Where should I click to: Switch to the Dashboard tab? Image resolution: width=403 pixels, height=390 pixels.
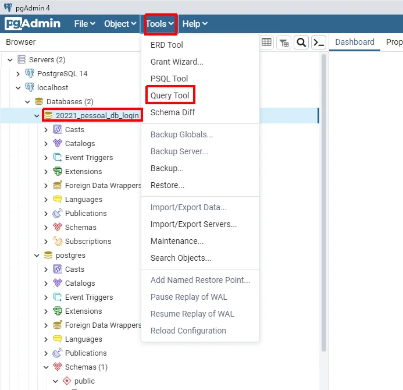pos(355,42)
